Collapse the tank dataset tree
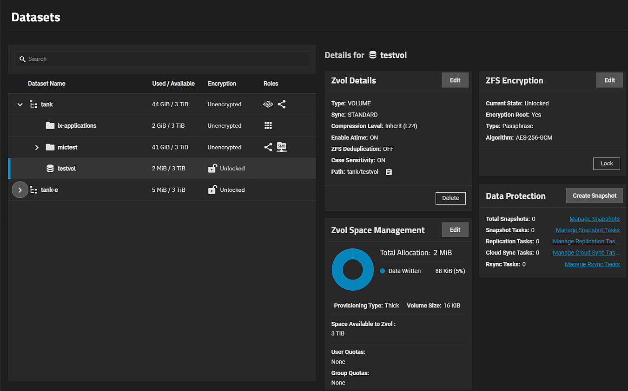The image size is (628, 391). pos(20,104)
